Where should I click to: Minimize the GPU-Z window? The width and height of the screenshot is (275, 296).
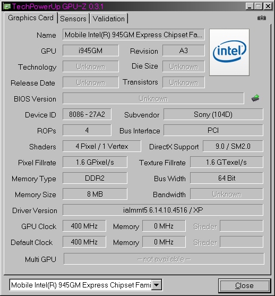[250, 6]
